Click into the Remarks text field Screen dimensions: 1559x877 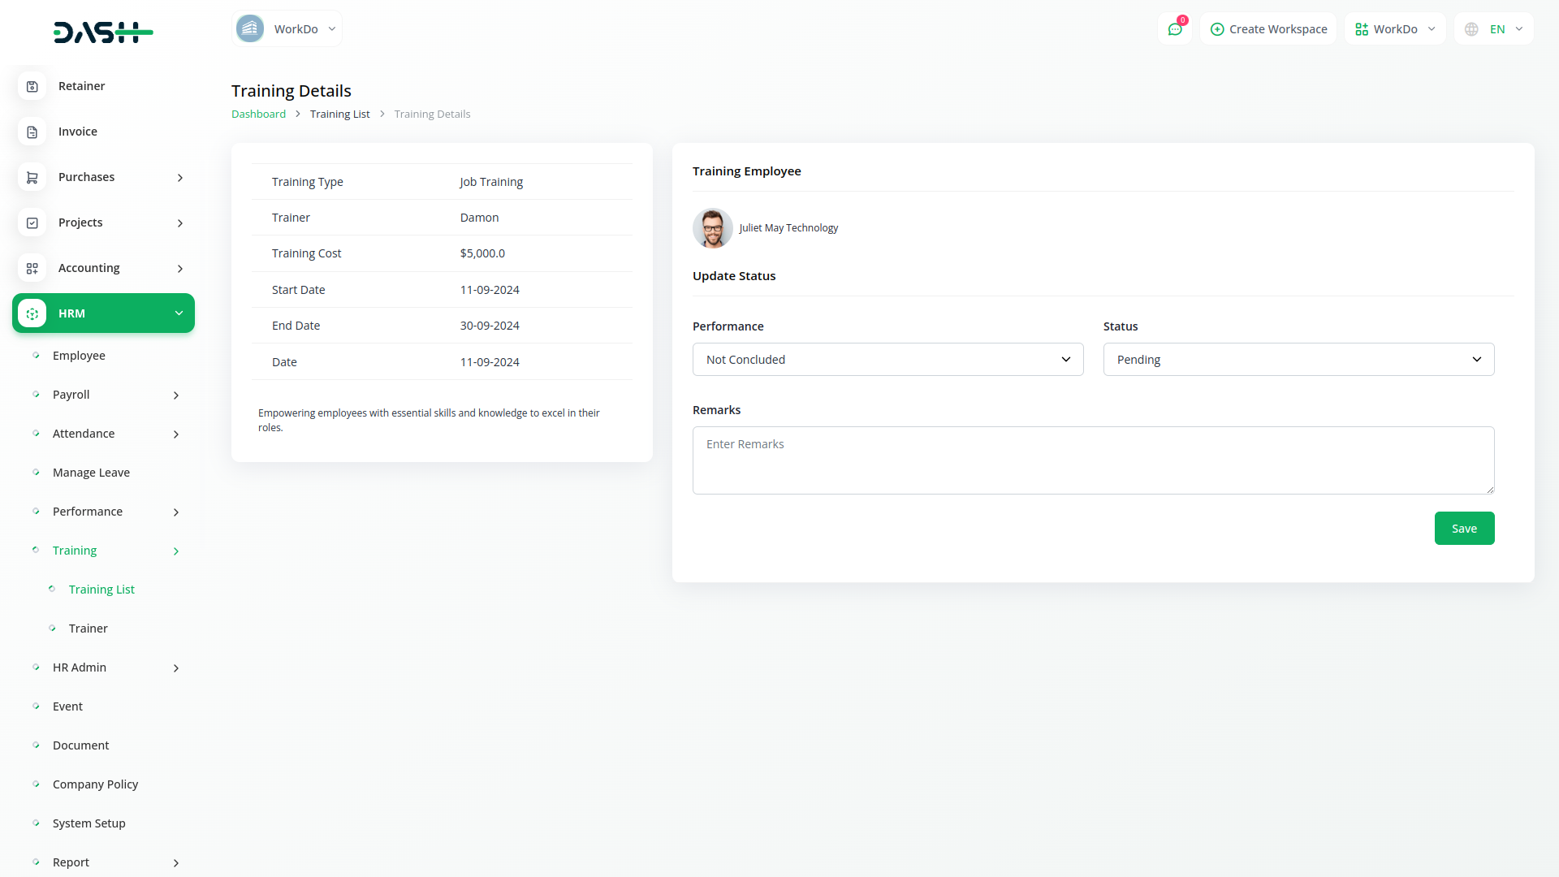click(x=1093, y=460)
